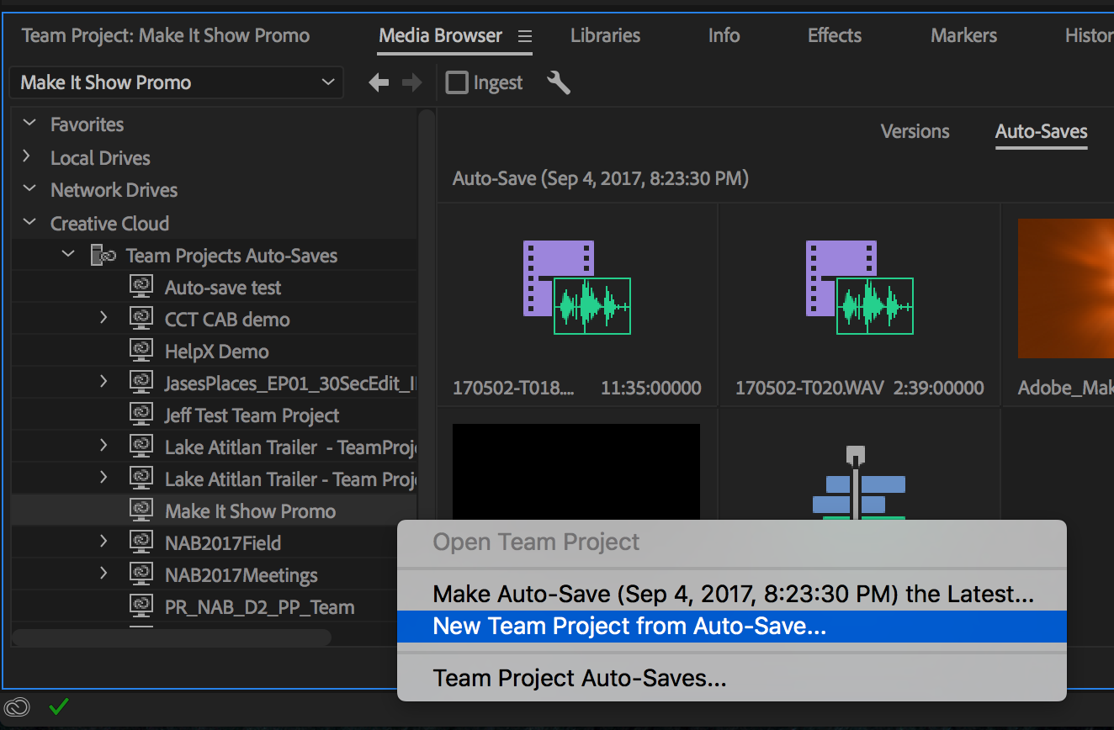Expand the Local Drives section

(x=29, y=157)
